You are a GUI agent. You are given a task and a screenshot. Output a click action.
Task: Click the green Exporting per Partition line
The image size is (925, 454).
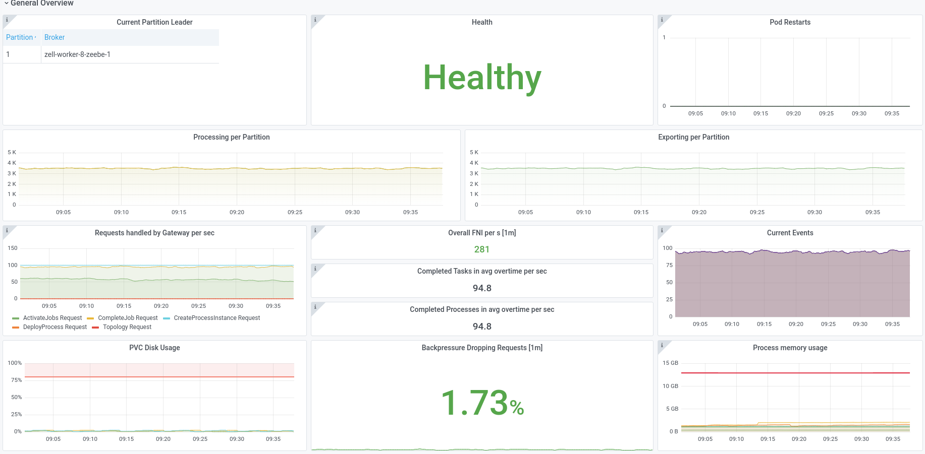pos(692,168)
